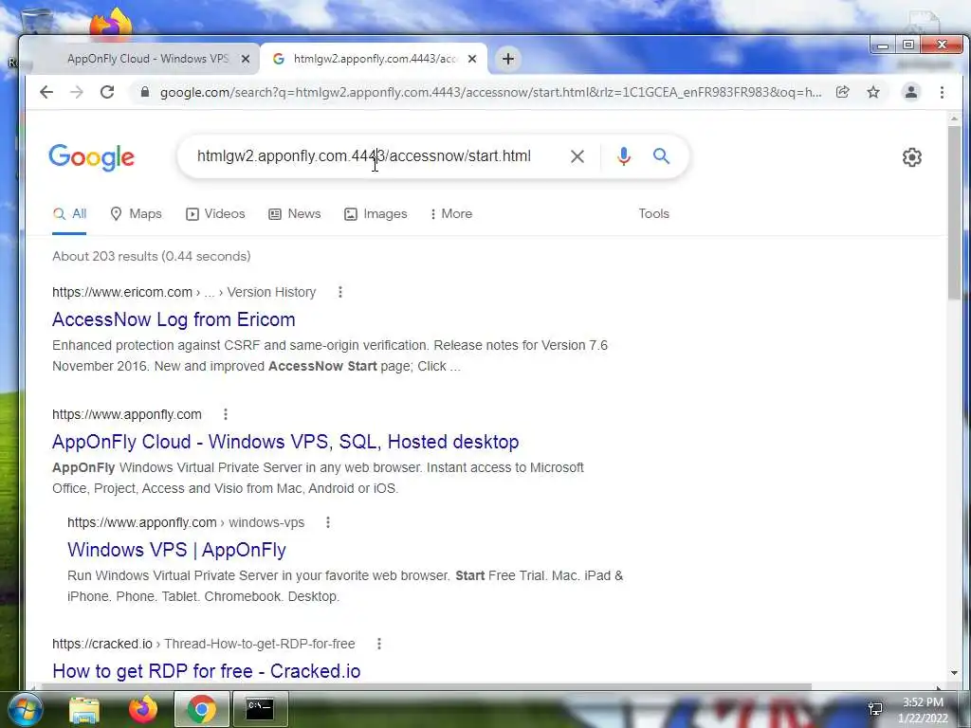
Task: Open the taskbar clock showing 3:52 PM
Action: (x=923, y=710)
